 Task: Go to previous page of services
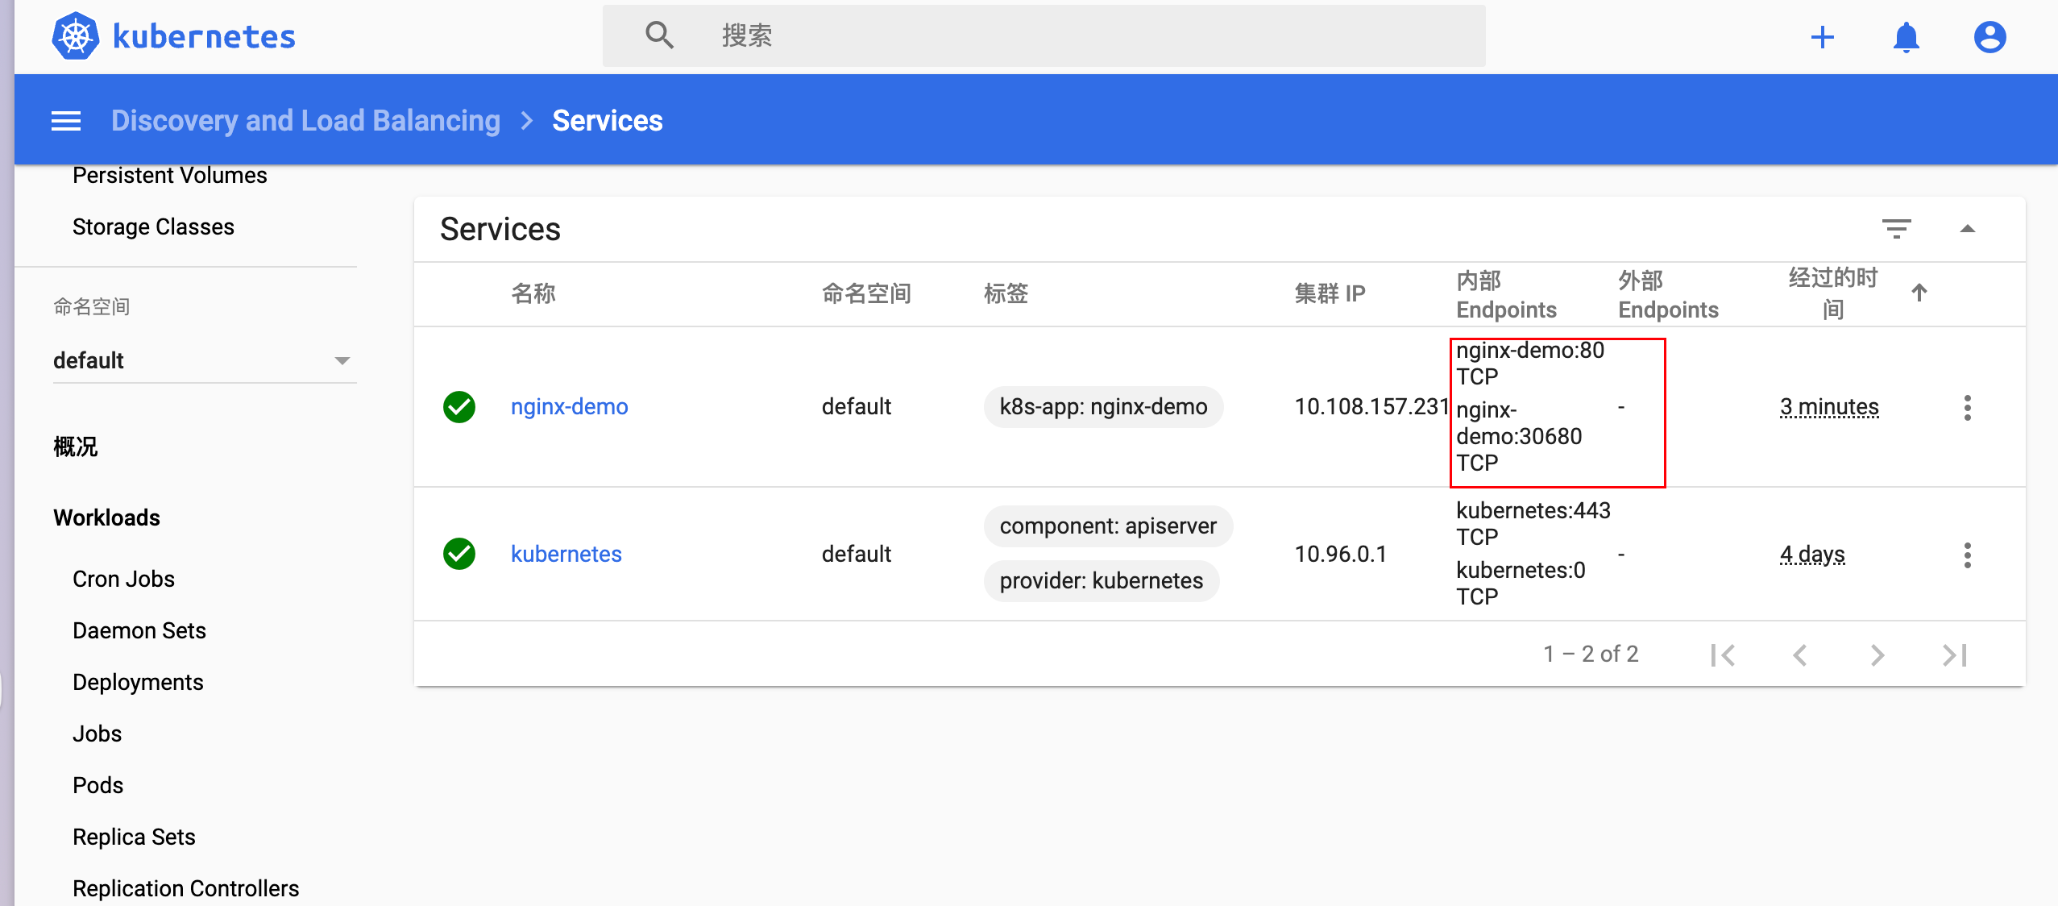[1799, 655]
